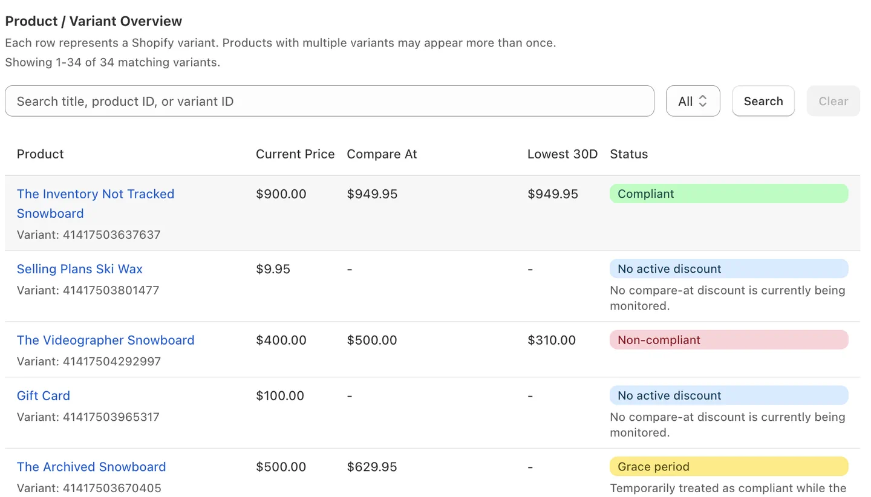Screen dimensions: 871x497
Task: Click the Product column header
Action: pos(41,154)
